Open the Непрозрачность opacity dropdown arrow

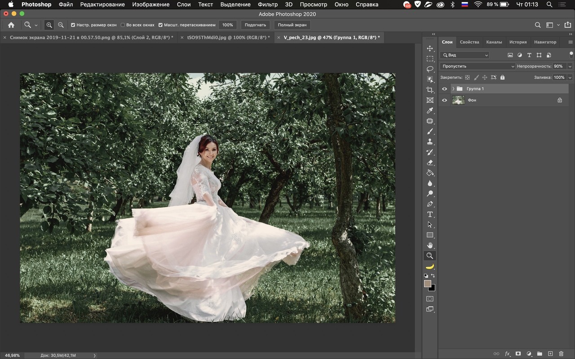click(570, 66)
